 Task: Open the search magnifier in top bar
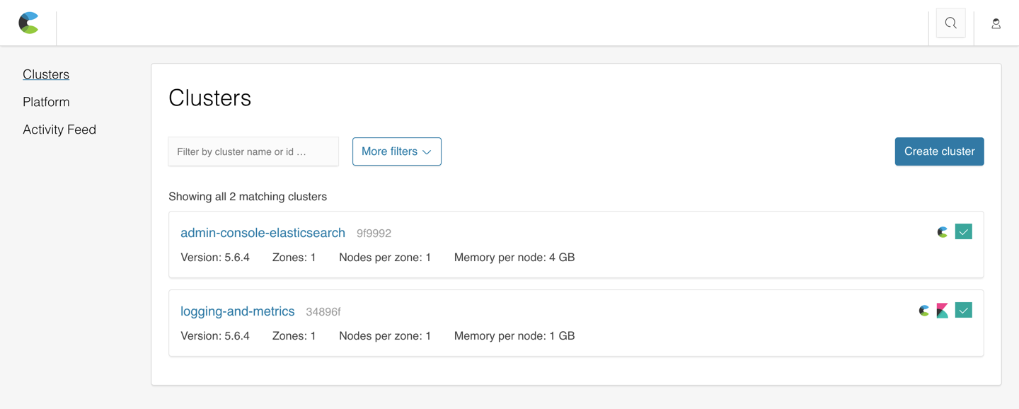(950, 23)
